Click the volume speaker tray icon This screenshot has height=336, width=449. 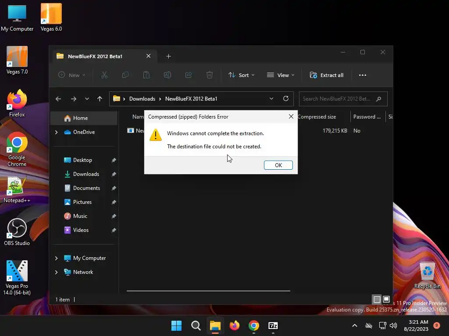[x=393, y=325]
